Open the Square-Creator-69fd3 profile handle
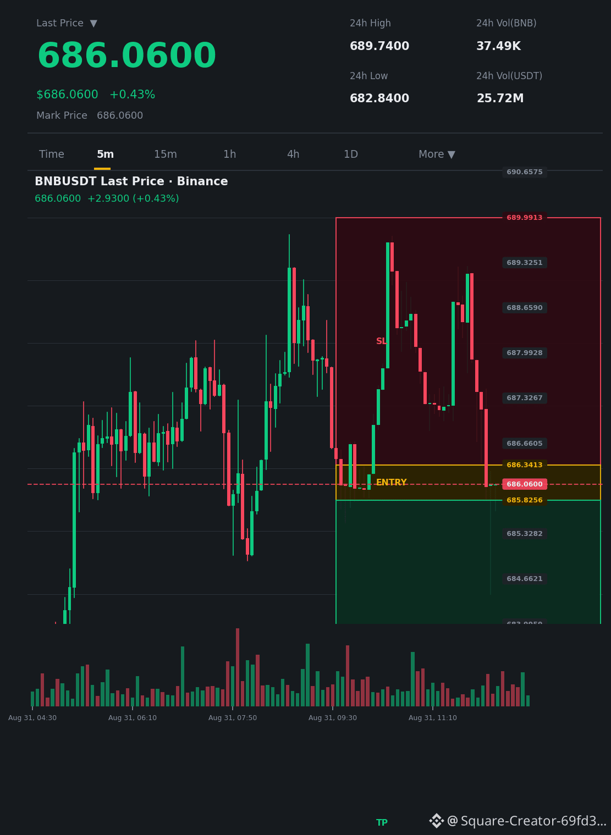The image size is (611, 835). (x=527, y=821)
